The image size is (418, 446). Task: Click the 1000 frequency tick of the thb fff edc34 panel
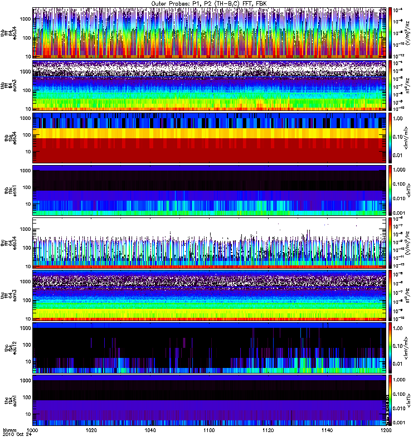(x=25, y=19)
